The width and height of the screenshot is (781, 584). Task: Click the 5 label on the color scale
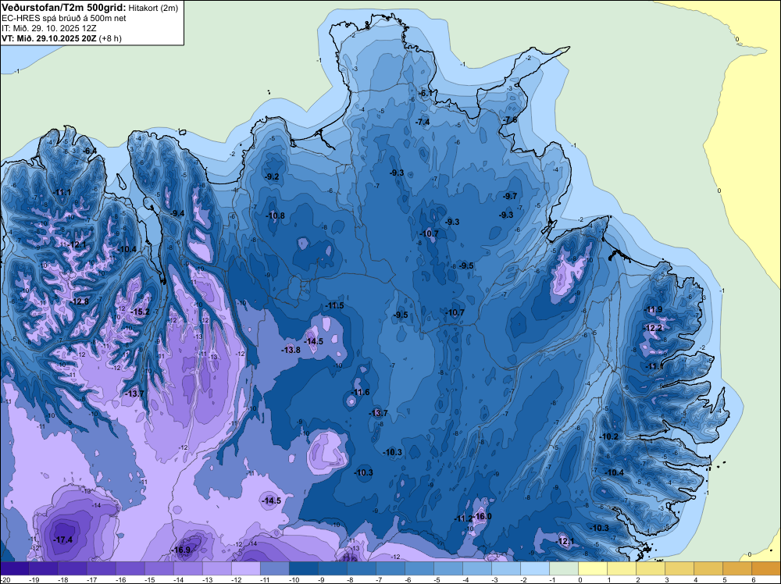click(725, 579)
